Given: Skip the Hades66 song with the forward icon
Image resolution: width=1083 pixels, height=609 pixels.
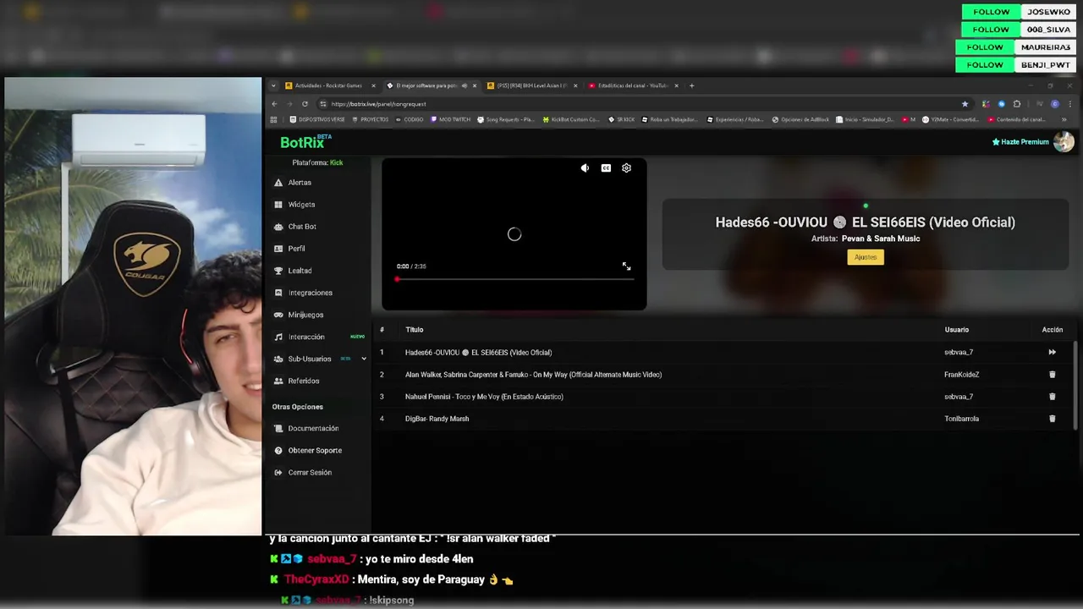Looking at the screenshot, I should (x=1053, y=352).
